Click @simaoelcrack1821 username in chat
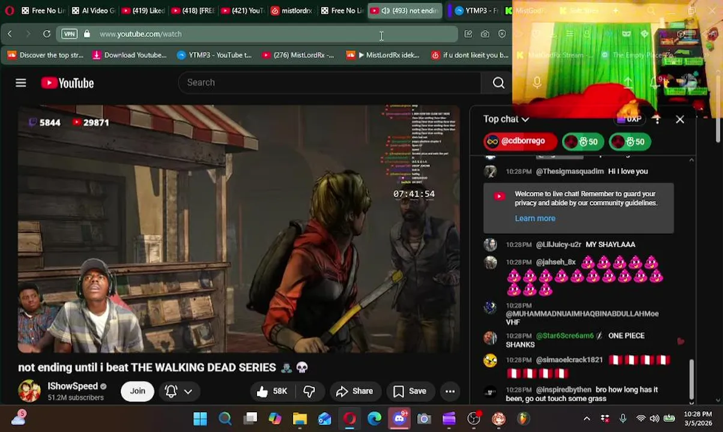Viewport: 723px width, 432px height. pos(569,360)
